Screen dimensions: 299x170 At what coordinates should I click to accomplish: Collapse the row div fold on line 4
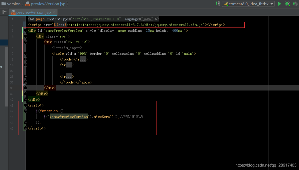[26, 36]
